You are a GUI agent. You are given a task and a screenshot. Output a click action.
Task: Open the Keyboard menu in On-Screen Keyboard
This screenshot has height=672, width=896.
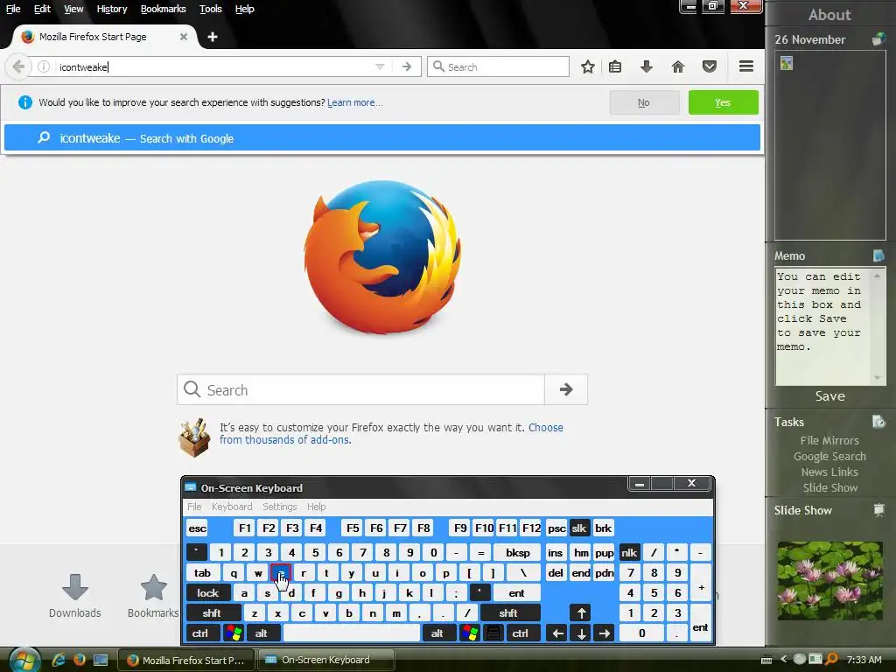[x=232, y=507]
